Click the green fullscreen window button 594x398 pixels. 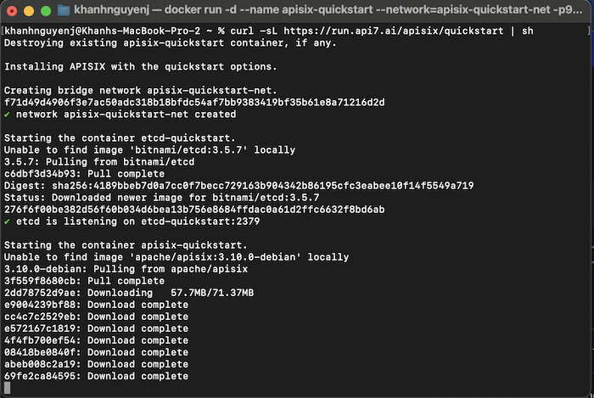tap(46, 10)
